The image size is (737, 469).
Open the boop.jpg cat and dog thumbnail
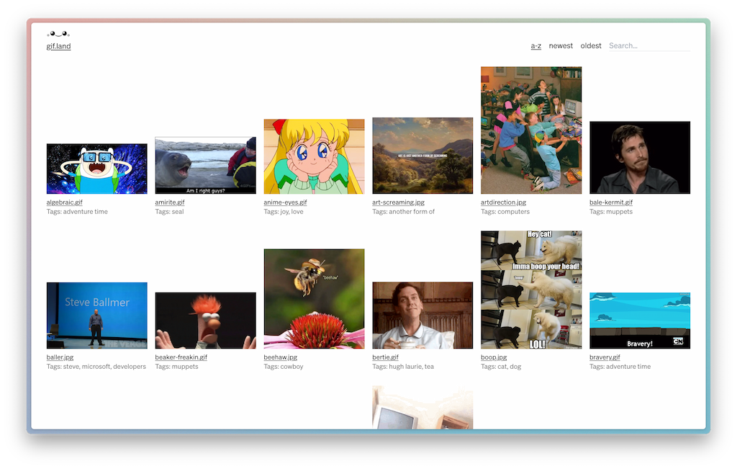531,290
